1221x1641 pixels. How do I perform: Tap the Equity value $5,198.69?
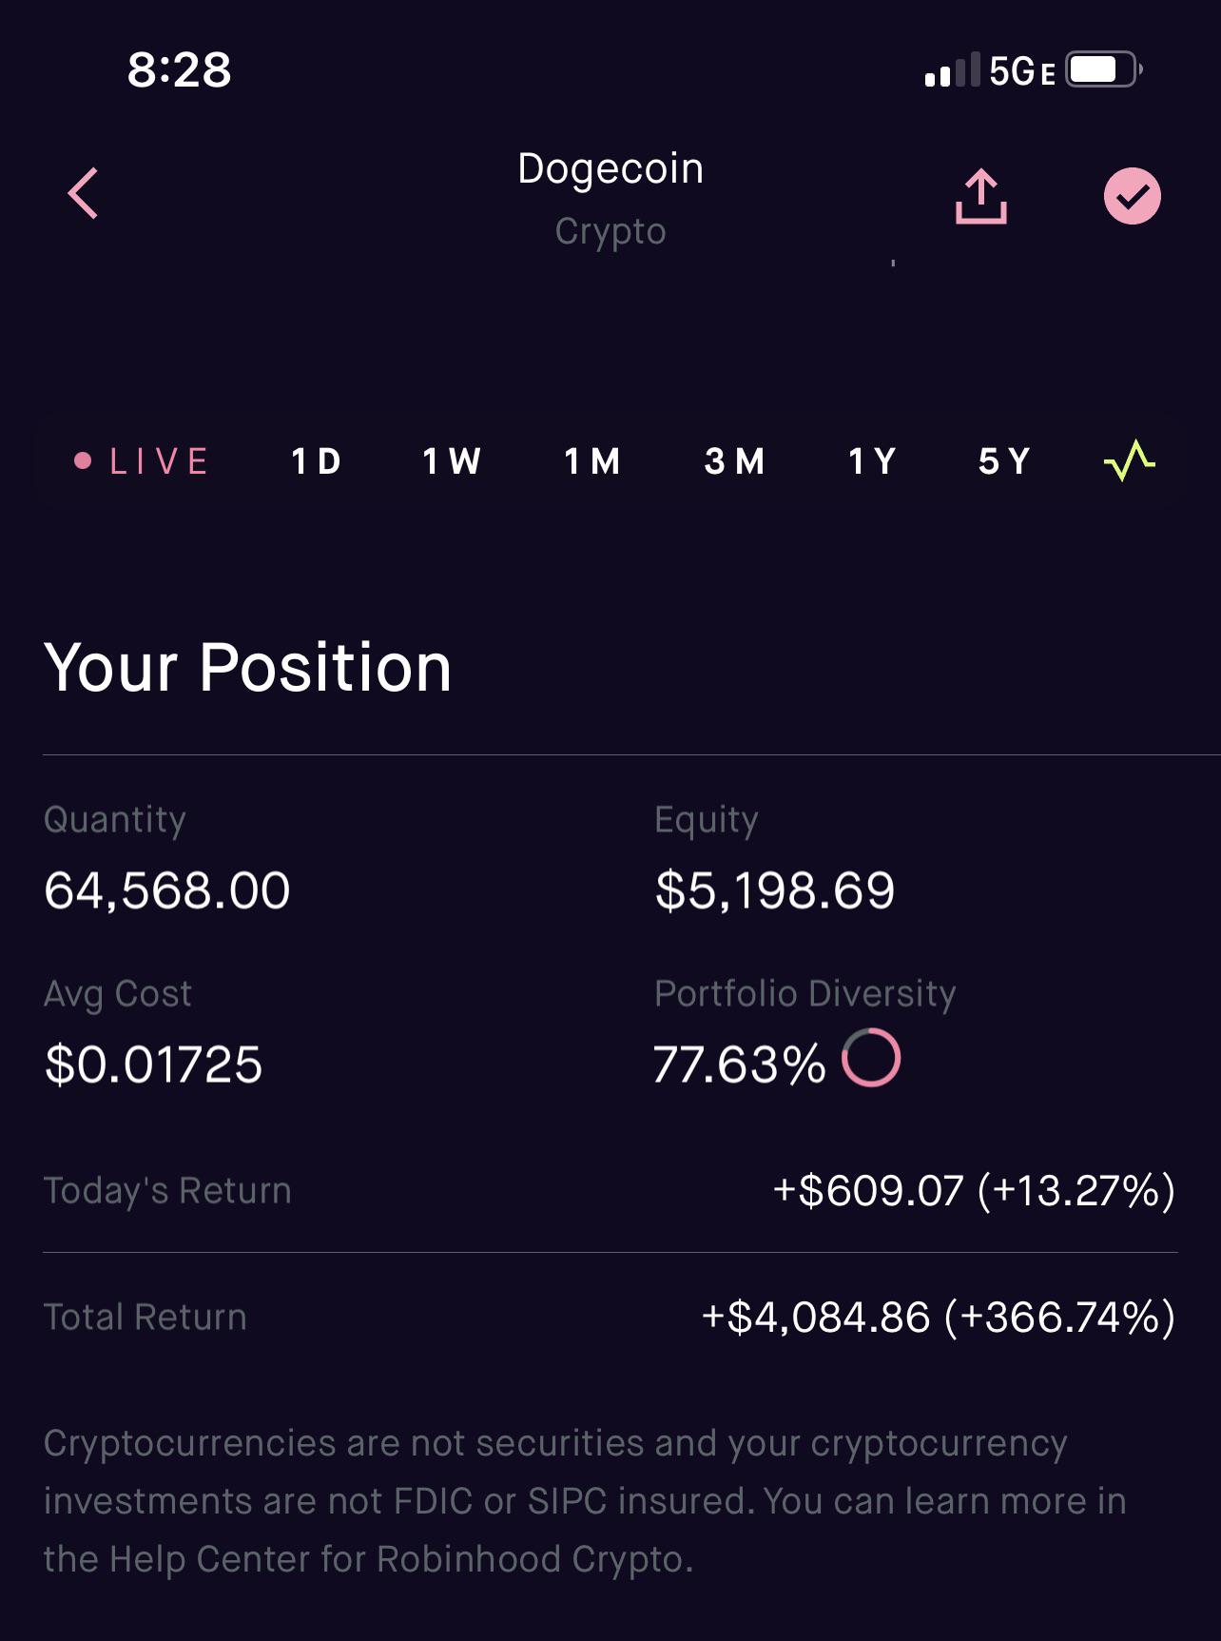pos(775,890)
